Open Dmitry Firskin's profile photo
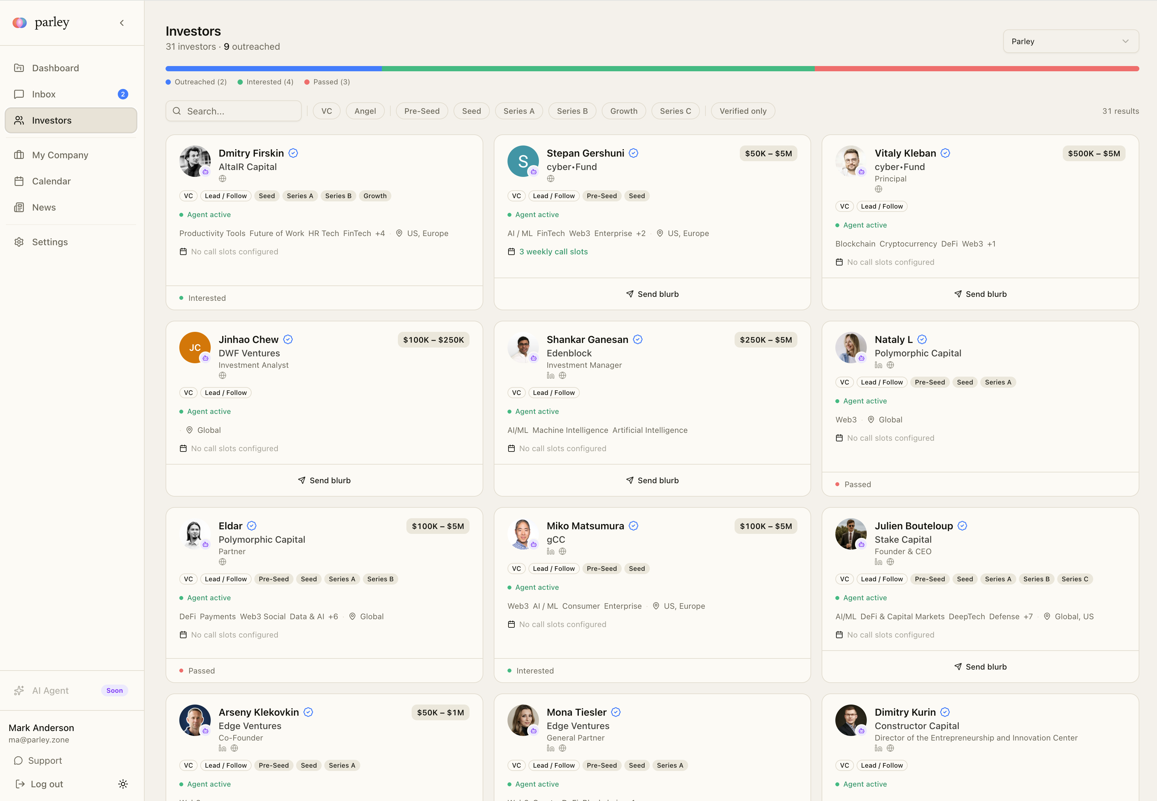 (x=195, y=161)
